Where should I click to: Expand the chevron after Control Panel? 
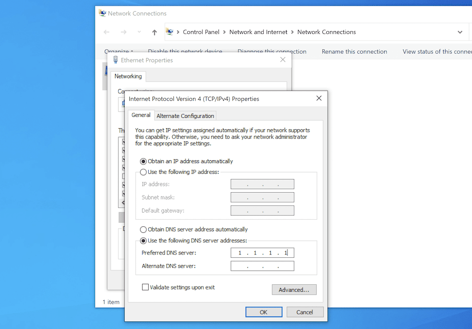point(224,32)
